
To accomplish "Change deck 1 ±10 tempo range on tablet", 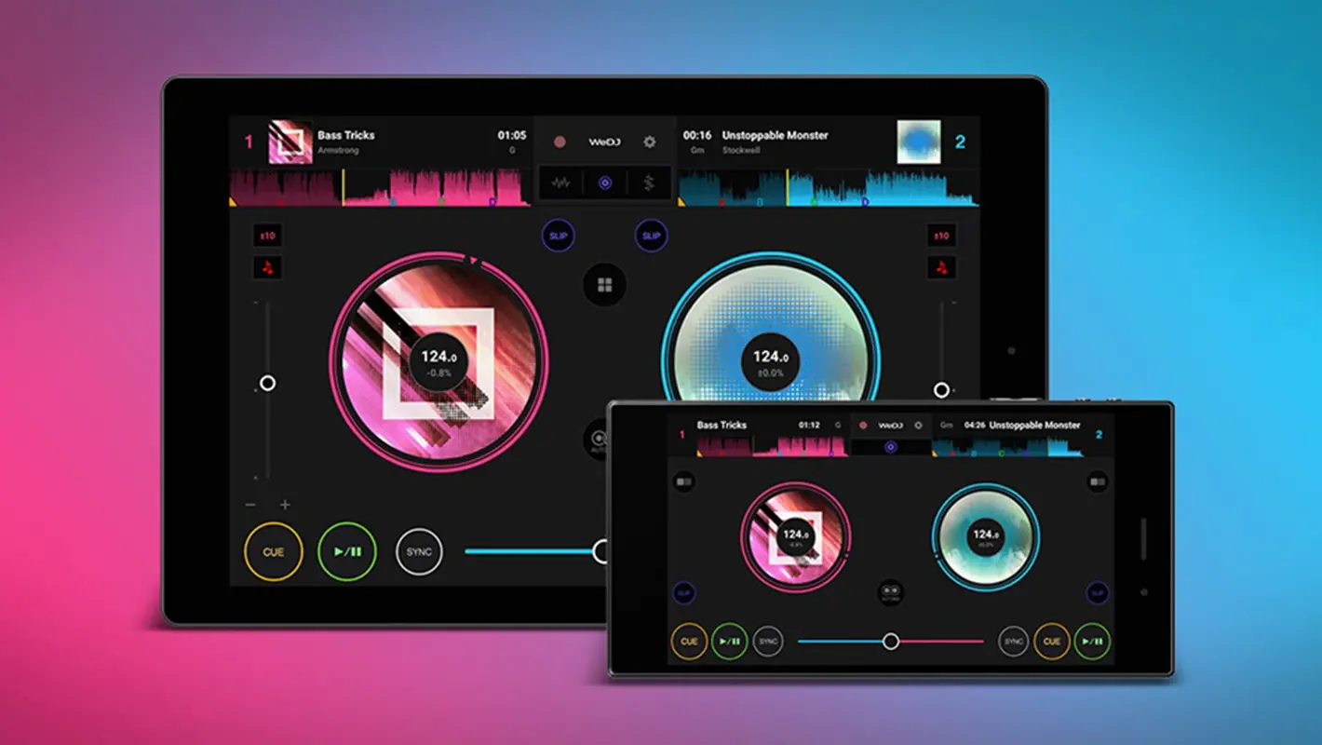I will pos(268,236).
